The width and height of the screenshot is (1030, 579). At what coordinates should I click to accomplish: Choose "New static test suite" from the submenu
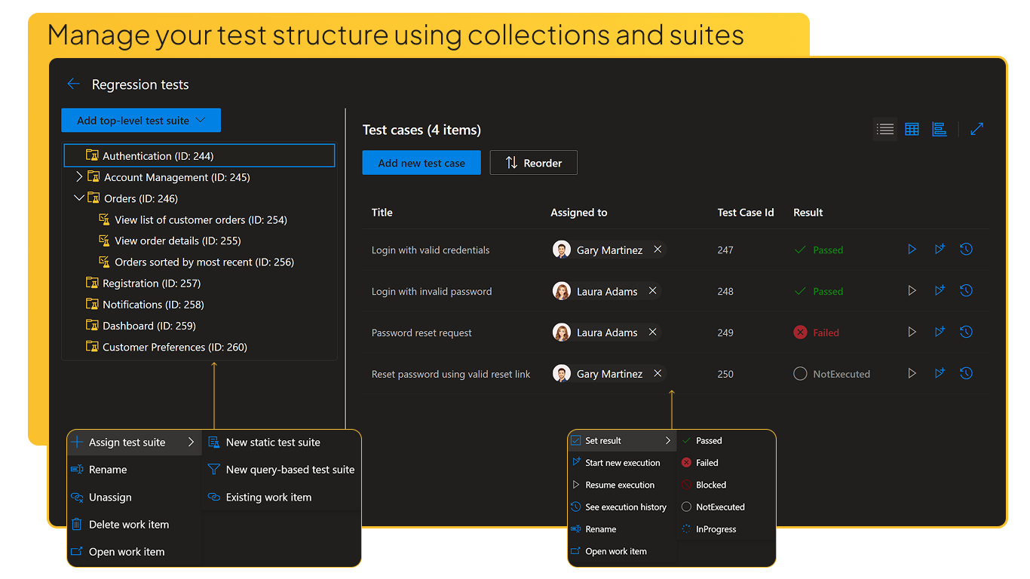click(x=273, y=442)
